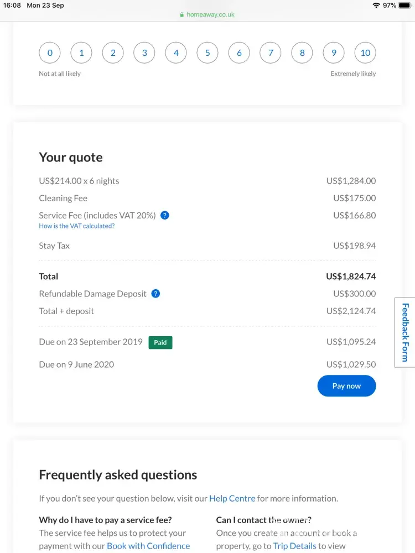Image resolution: width=415 pixels, height=553 pixels.
Task: Tap the Wi-Fi status icon
Action: [x=376, y=6]
